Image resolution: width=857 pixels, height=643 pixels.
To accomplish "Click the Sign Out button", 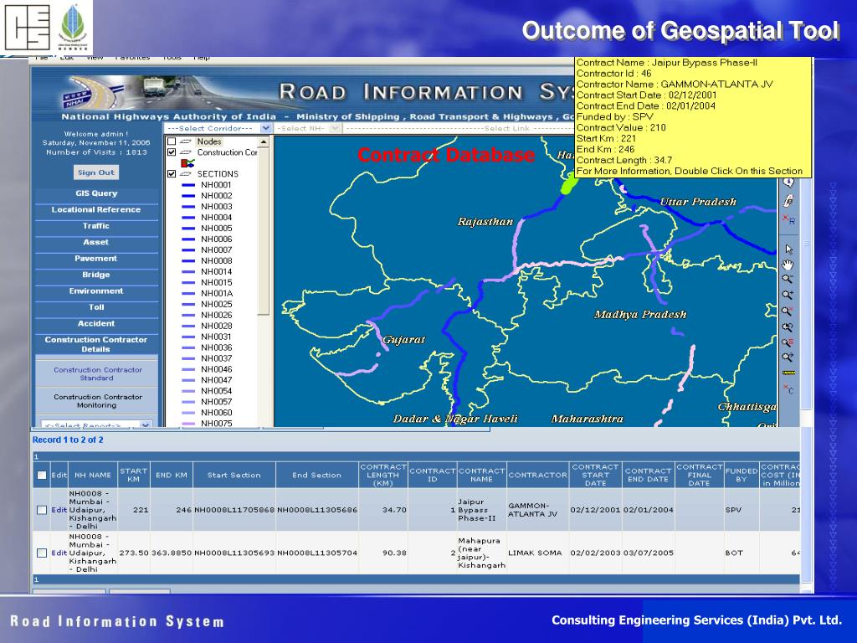I will 95,172.
